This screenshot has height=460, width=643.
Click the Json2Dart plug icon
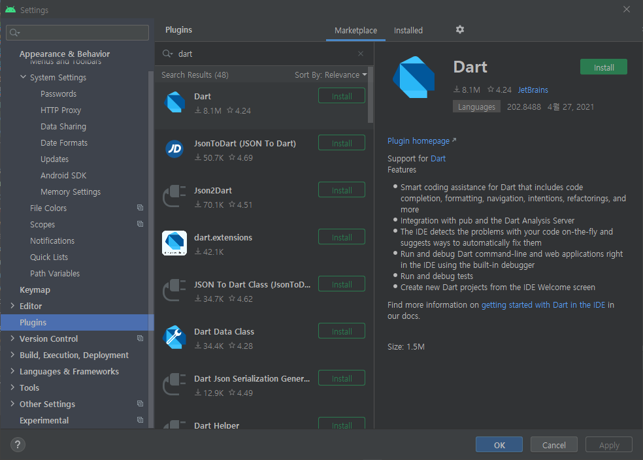tap(174, 197)
